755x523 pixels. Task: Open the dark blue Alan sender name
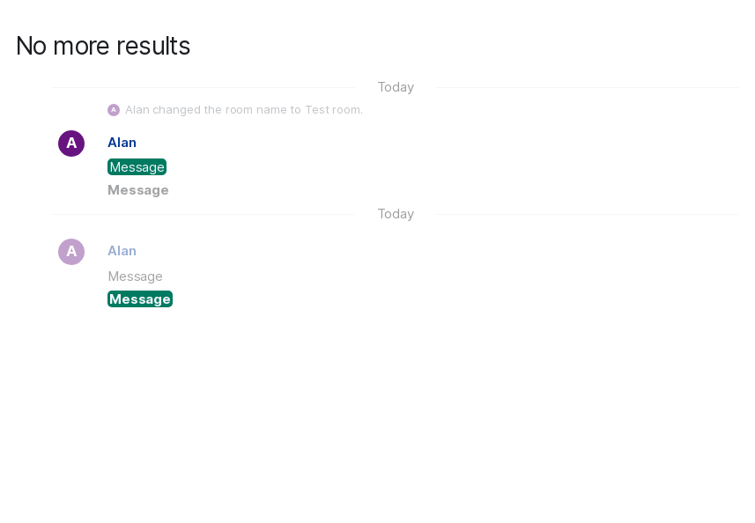point(122,143)
